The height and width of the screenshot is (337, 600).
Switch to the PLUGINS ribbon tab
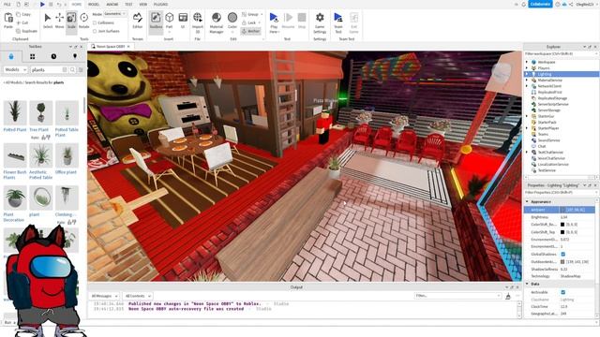click(160, 4)
